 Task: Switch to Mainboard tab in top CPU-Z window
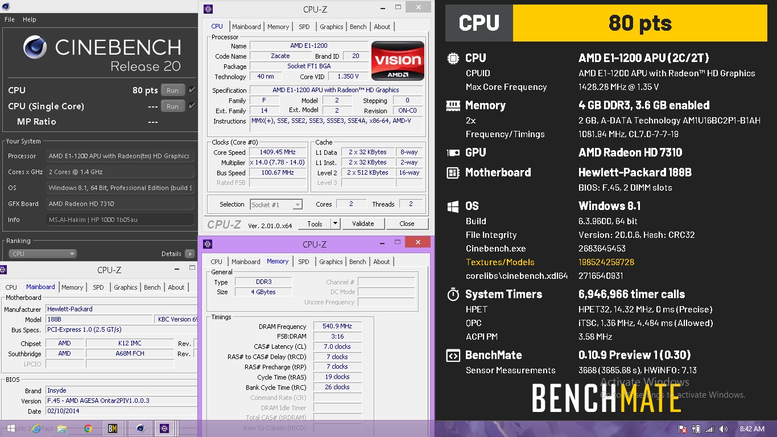(246, 27)
